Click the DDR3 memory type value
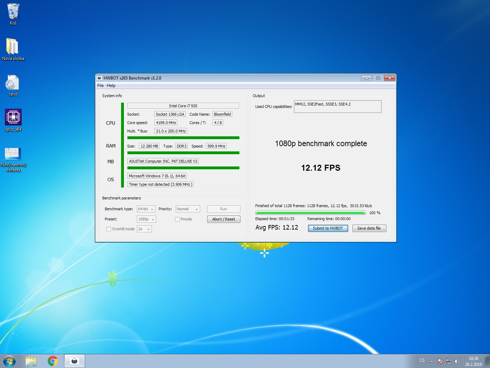 pyautogui.click(x=182, y=146)
